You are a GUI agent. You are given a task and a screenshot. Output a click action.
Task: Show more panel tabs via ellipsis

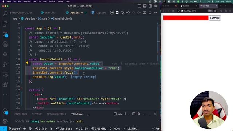[x=88, y=114]
